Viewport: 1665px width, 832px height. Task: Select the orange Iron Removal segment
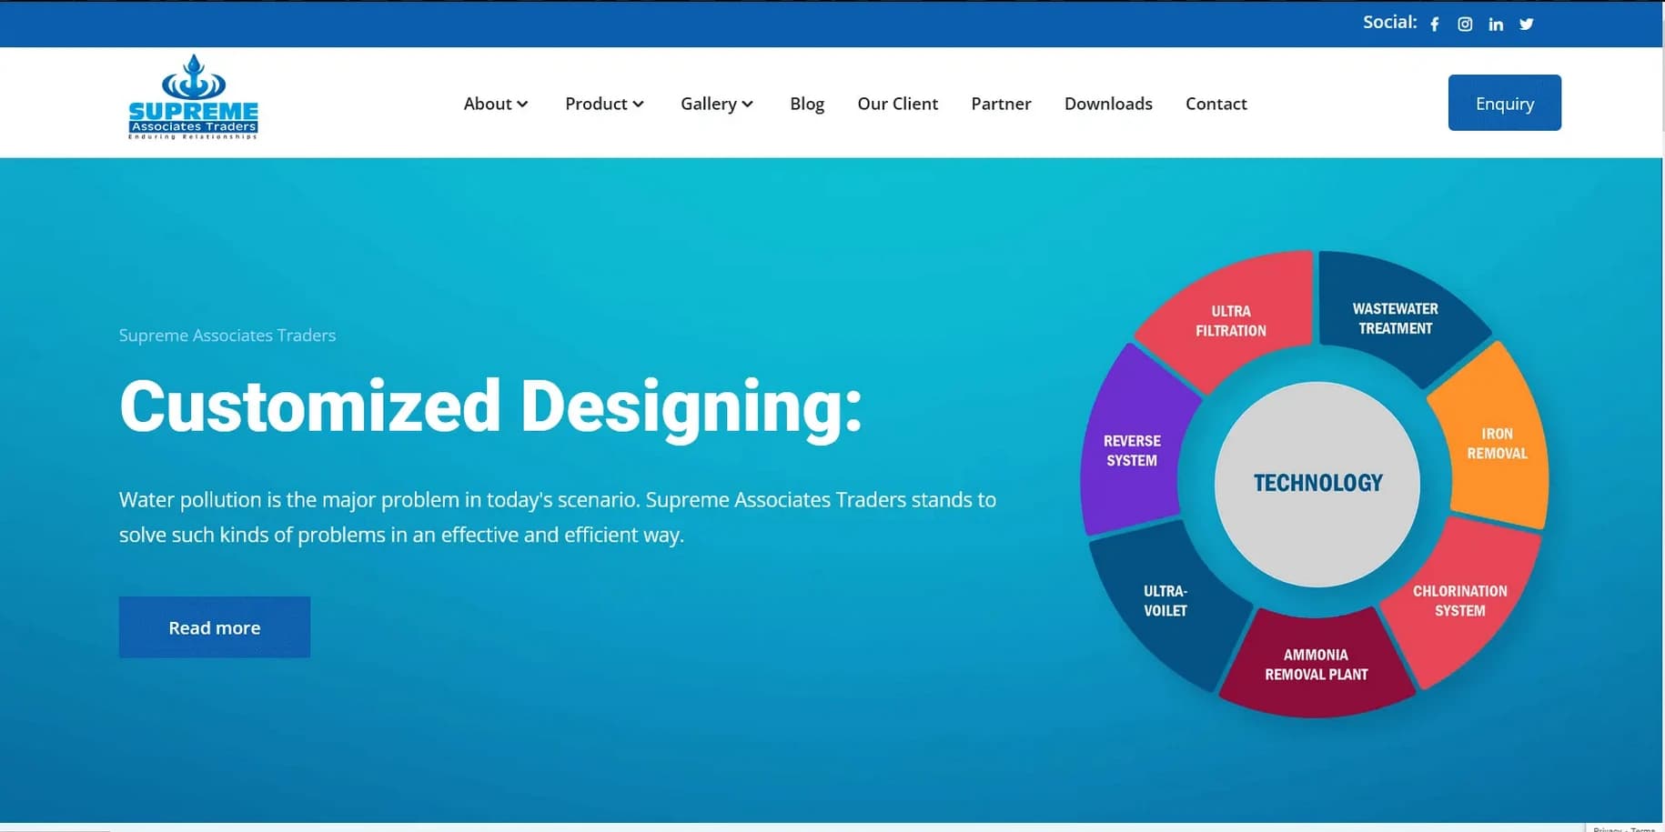coord(1497,443)
